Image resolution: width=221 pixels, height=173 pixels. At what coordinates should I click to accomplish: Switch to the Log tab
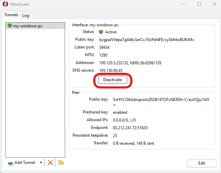(26, 15)
